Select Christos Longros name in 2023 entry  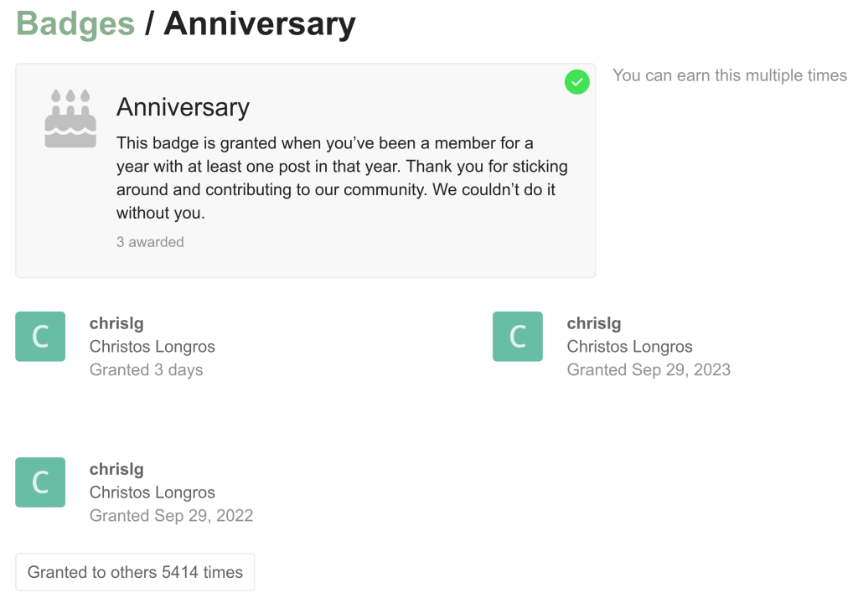point(630,347)
